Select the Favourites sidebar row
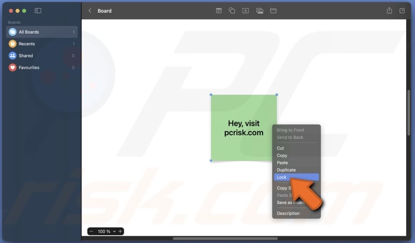This screenshot has height=243, width=415. pyautogui.click(x=42, y=67)
